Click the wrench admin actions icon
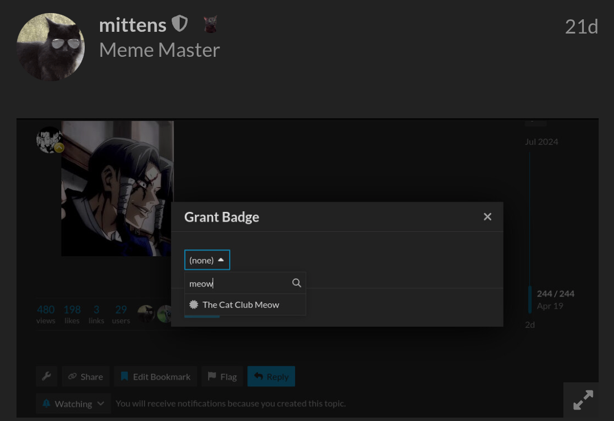Image resolution: width=614 pixels, height=421 pixels. click(x=47, y=376)
